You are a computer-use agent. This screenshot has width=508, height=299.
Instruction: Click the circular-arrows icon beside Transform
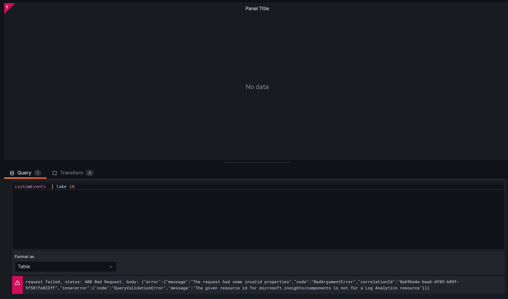(x=54, y=173)
